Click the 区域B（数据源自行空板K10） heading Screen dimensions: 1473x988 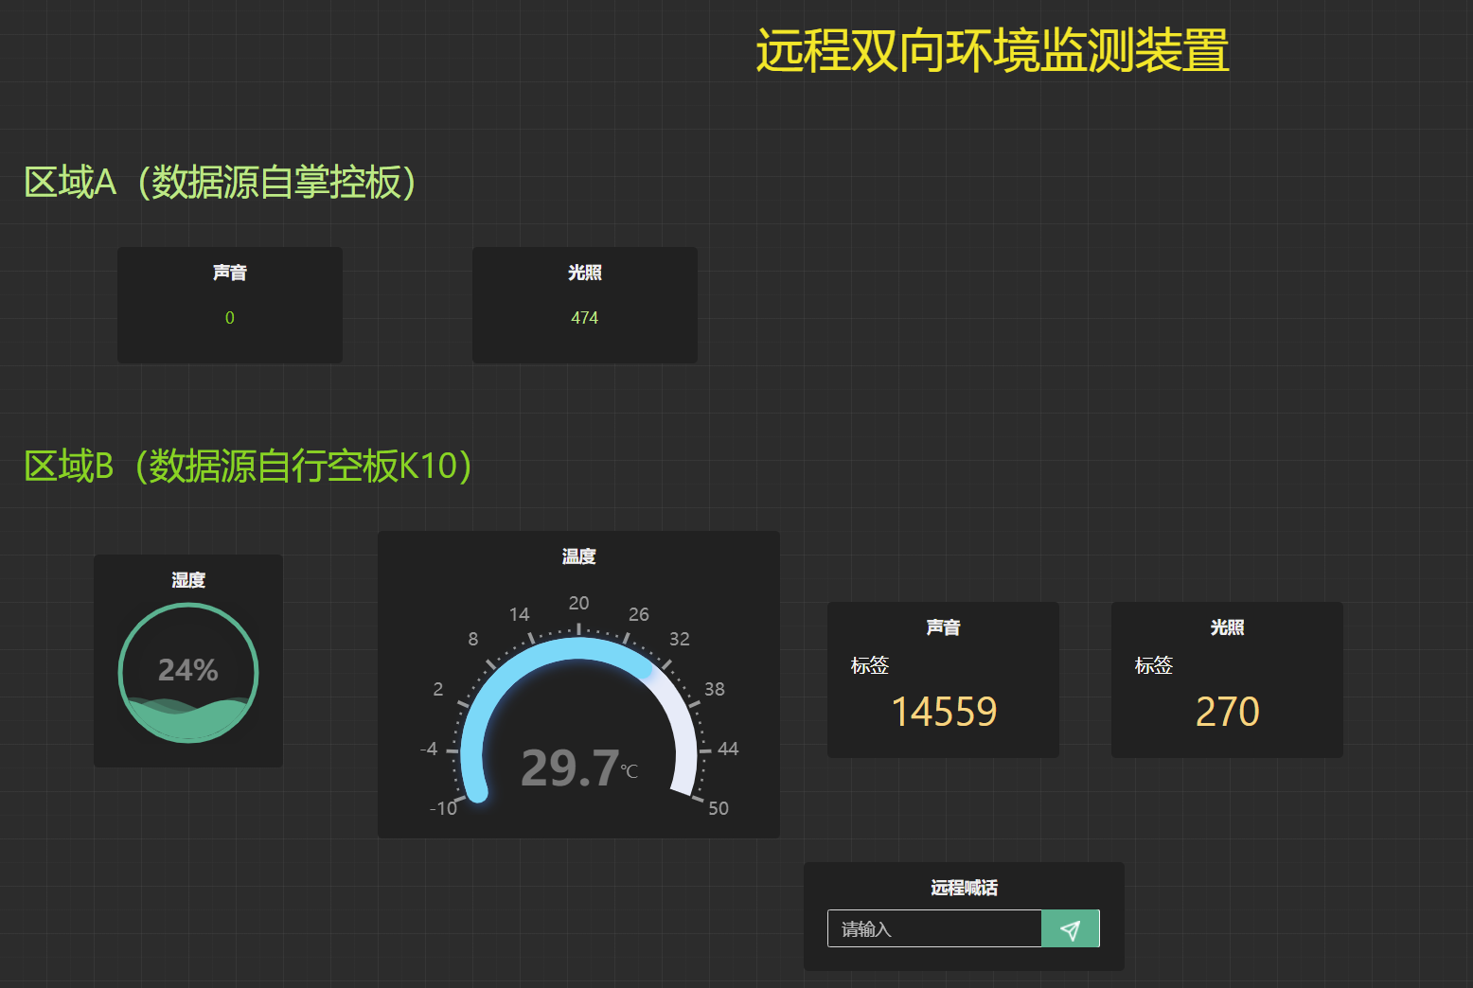[248, 467]
